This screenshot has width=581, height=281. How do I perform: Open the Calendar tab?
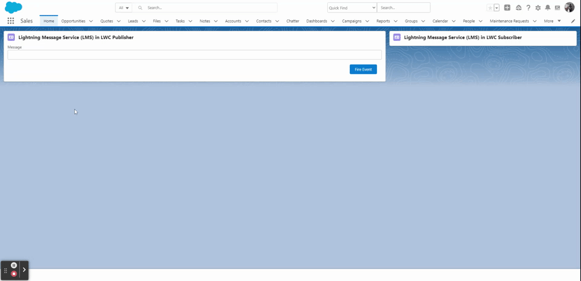[x=440, y=21]
